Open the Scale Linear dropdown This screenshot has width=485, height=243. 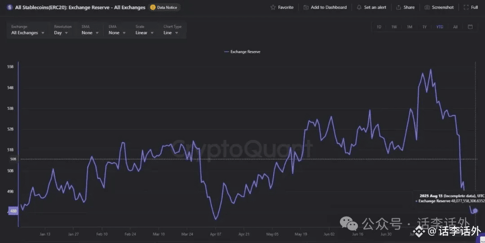pos(144,30)
